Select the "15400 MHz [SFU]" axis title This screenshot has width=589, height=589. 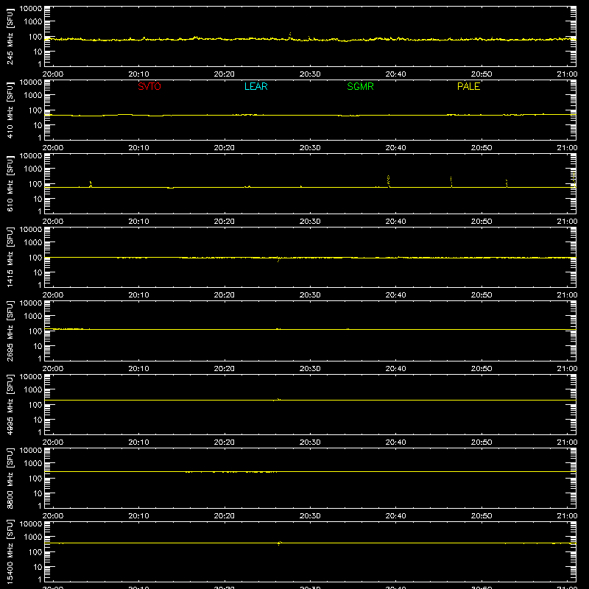click(x=10, y=551)
